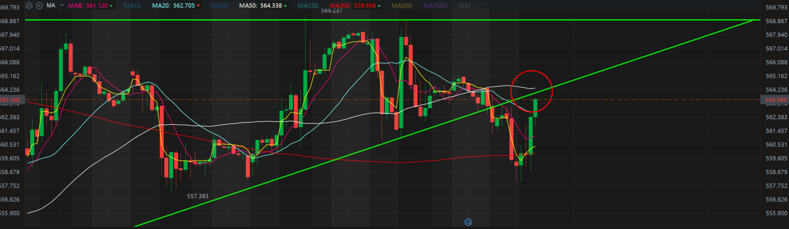Toggle the MA30 moving average line

[x=219, y=5]
